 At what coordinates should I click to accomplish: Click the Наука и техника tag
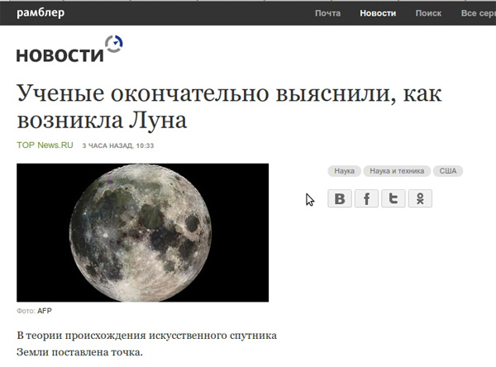coord(397,171)
